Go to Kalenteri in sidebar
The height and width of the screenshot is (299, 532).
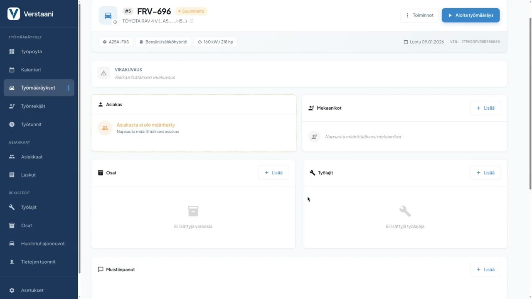pos(31,70)
